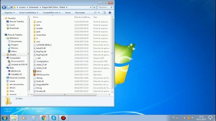Viewport: 216px width, 121px height.
Task: Sort by the Tipo column header
Action: tap(95, 17)
